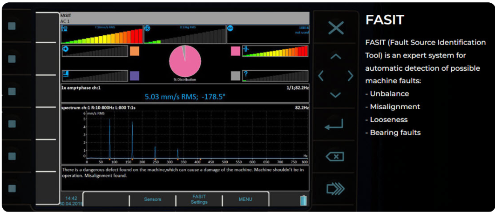Click the spectrum peak near 330 Hz
The width and height of the screenshot is (495, 212).
(x=178, y=153)
